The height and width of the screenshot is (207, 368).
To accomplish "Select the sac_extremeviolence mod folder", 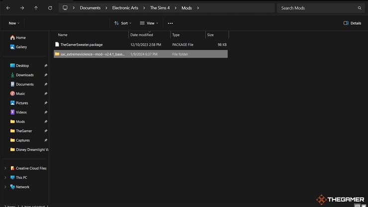I will tap(141, 54).
